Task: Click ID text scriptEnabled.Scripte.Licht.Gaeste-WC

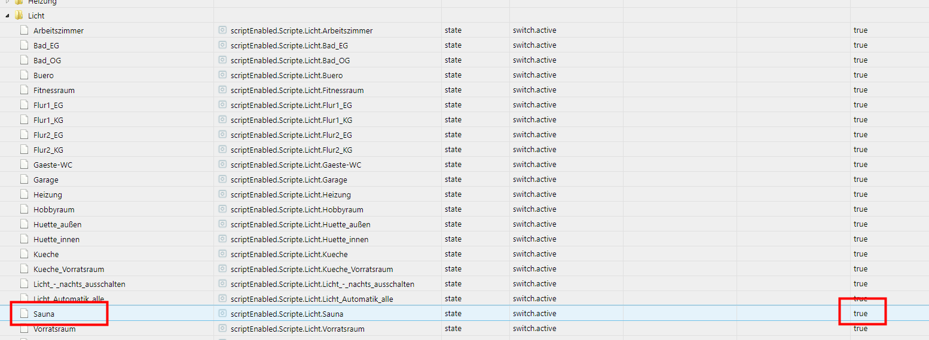Action: tap(296, 165)
